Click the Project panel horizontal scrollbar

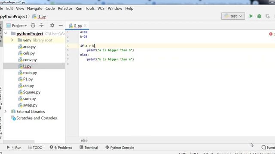[x=19, y=142]
